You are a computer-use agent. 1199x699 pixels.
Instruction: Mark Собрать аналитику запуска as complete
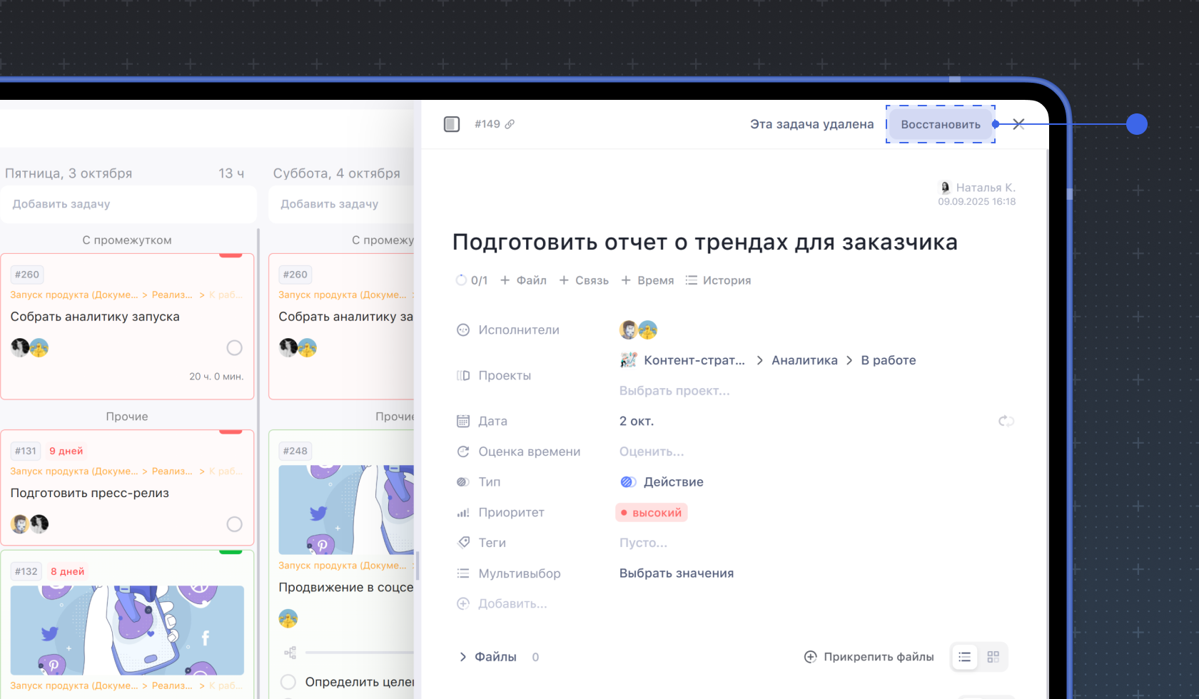tap(234, 348)
